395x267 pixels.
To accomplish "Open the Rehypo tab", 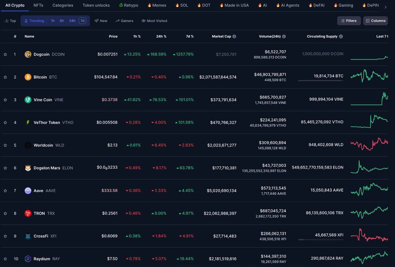I will 129,5.
